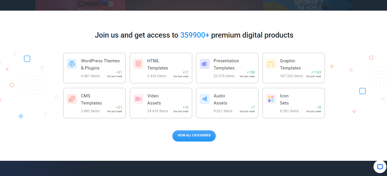Open the Graphic Templates category card
Image resolution: width=387 pixels, height=176 pixels.
pos(293,68)
